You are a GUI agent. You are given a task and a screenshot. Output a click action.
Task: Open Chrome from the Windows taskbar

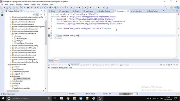click(68, 98)
